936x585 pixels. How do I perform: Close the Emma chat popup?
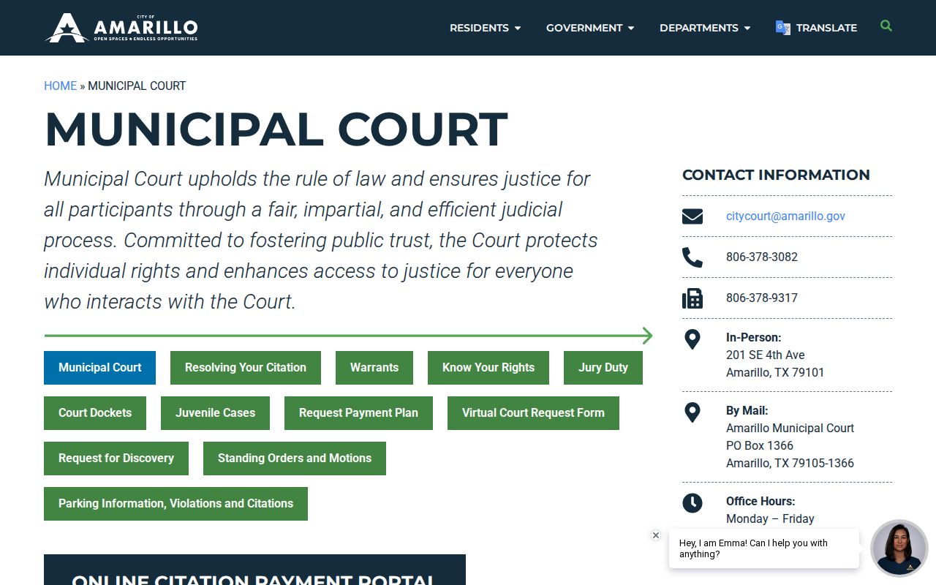pyautogui.click(x=656, y=535)
